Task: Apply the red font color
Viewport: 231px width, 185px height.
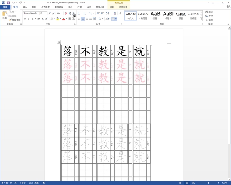Action: (x=64, y=19)
